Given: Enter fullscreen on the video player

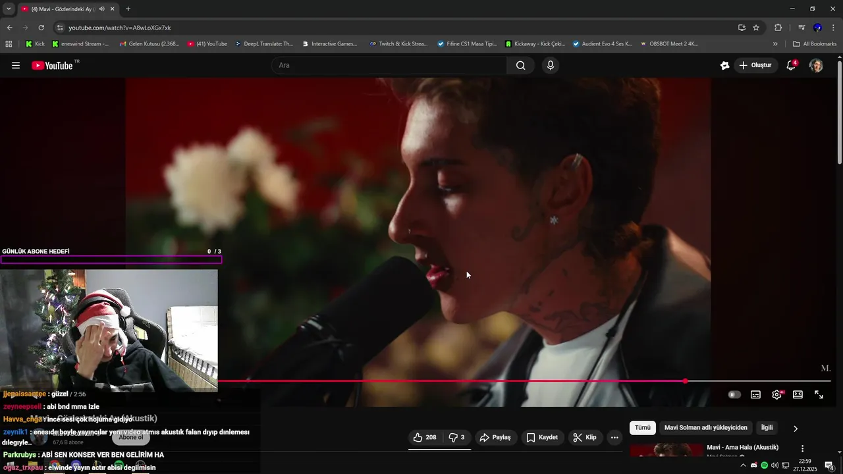Looking at the screenshot, I should (819, 394).
